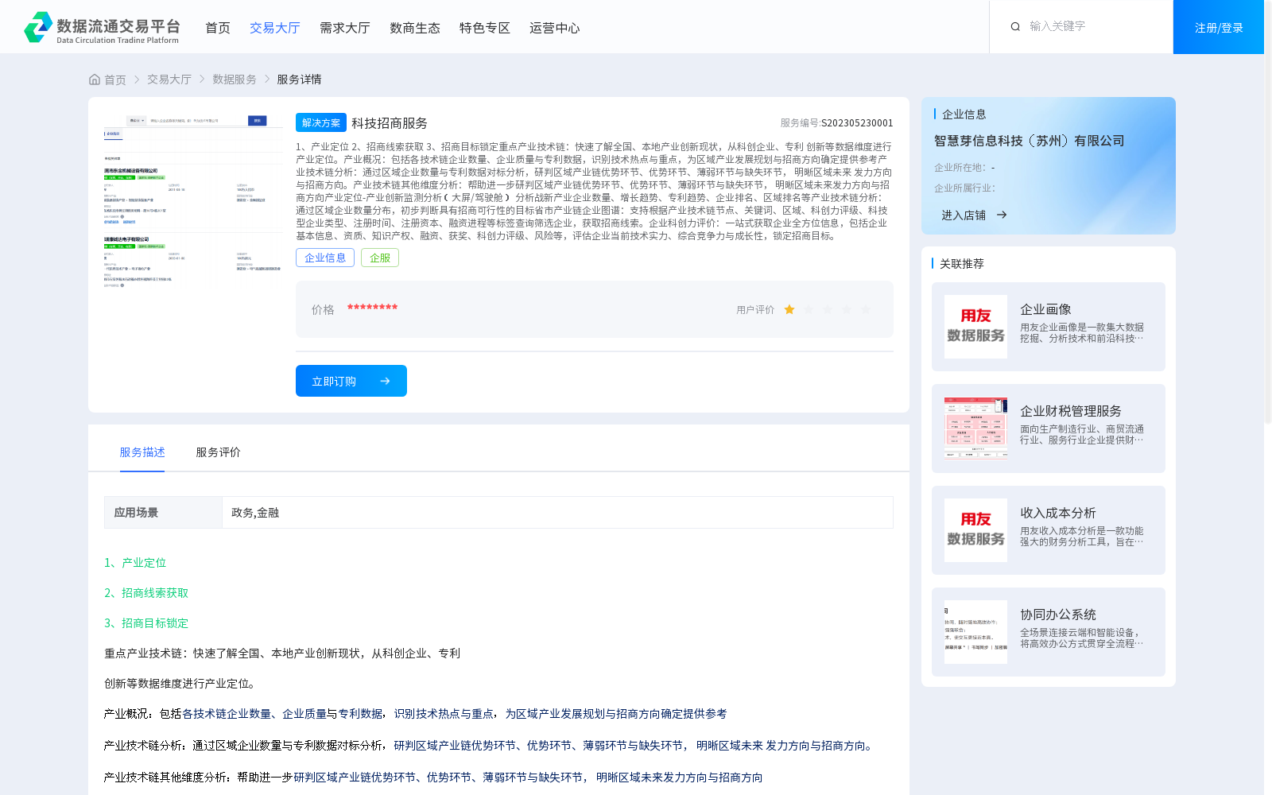The height and width of the screenshot is (795, 1272).
Task: Click the home icon in breadcrumb
Action: point(95,79)
